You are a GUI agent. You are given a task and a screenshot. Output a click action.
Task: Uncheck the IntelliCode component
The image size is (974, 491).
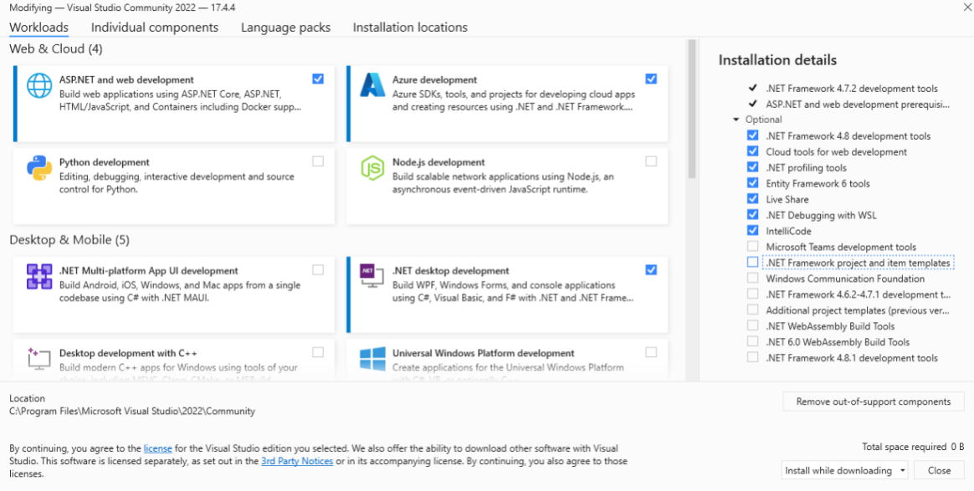point(753,230)
